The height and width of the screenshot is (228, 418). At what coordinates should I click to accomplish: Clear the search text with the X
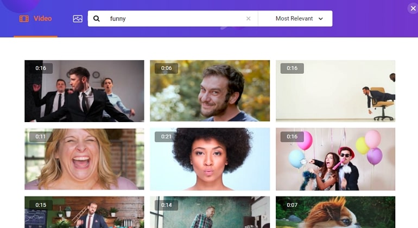tap(248, 18)
